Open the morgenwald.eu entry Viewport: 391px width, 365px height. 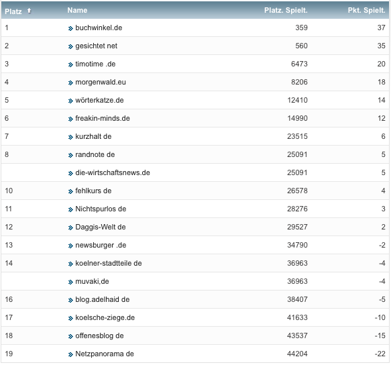point(101,82)
